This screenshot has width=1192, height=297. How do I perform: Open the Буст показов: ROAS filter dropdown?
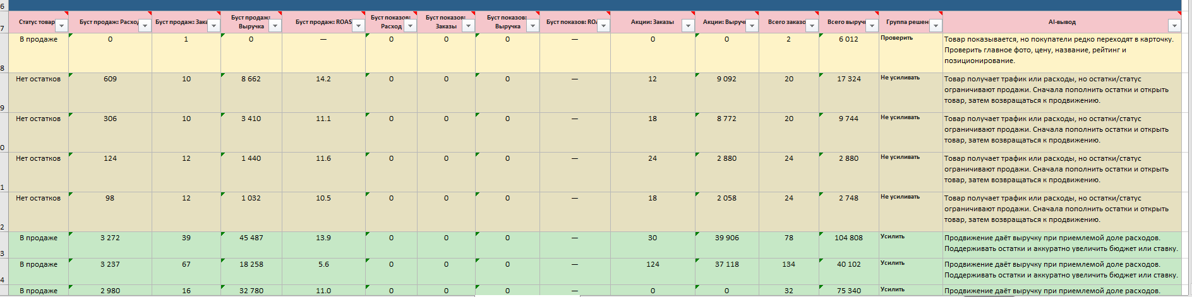point(603,26)
